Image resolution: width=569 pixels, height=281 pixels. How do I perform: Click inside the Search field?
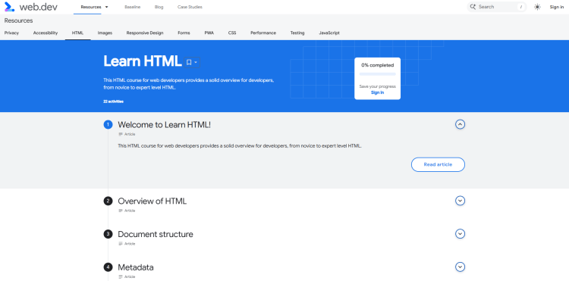[497, 7]
